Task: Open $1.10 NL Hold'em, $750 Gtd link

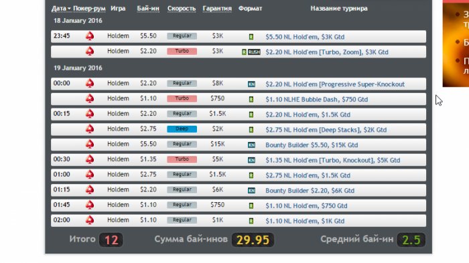Action: coord(306,206)
